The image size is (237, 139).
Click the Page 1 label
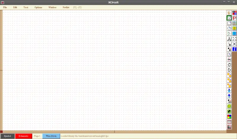[x=37, y=136]
